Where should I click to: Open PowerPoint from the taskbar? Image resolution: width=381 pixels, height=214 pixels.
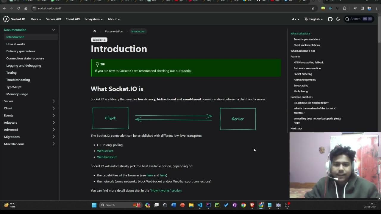click(x=182, y=205)
